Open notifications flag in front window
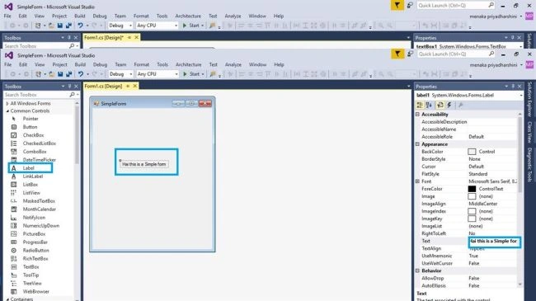 [x=397, y=54]
